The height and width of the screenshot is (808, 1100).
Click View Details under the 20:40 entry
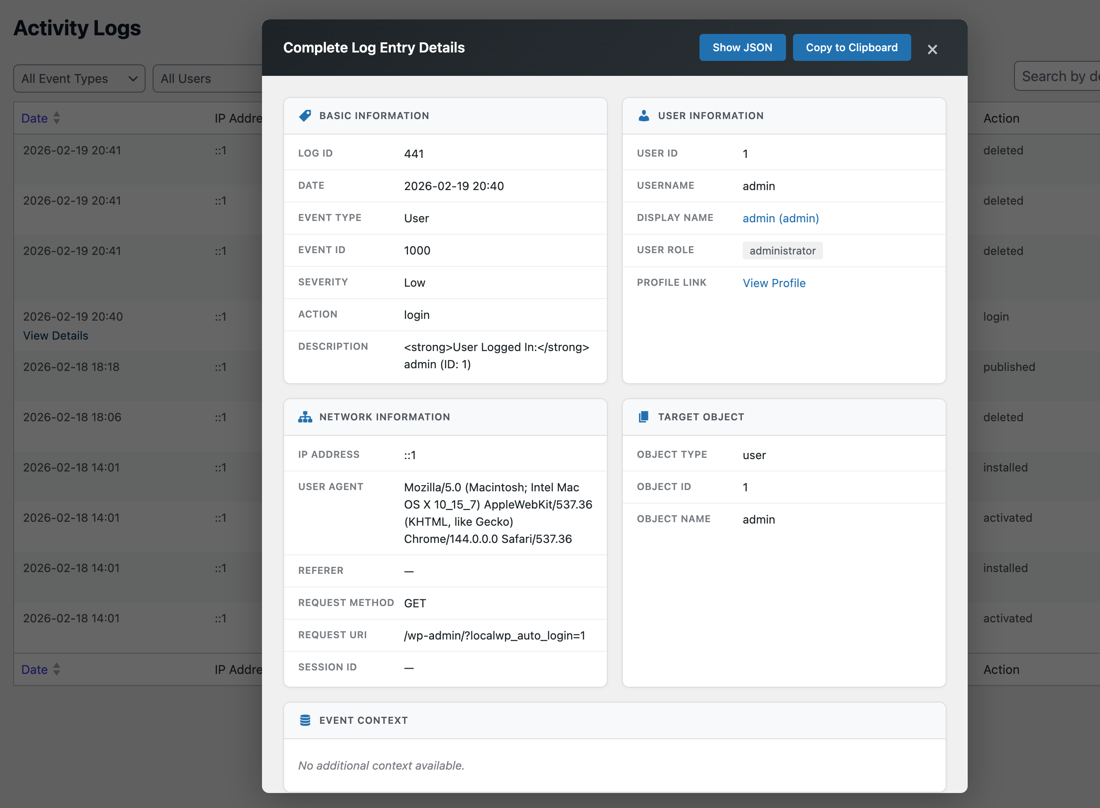55,336
